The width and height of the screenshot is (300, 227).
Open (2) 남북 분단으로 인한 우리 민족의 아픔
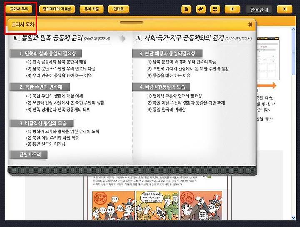[x=61, y=69]
